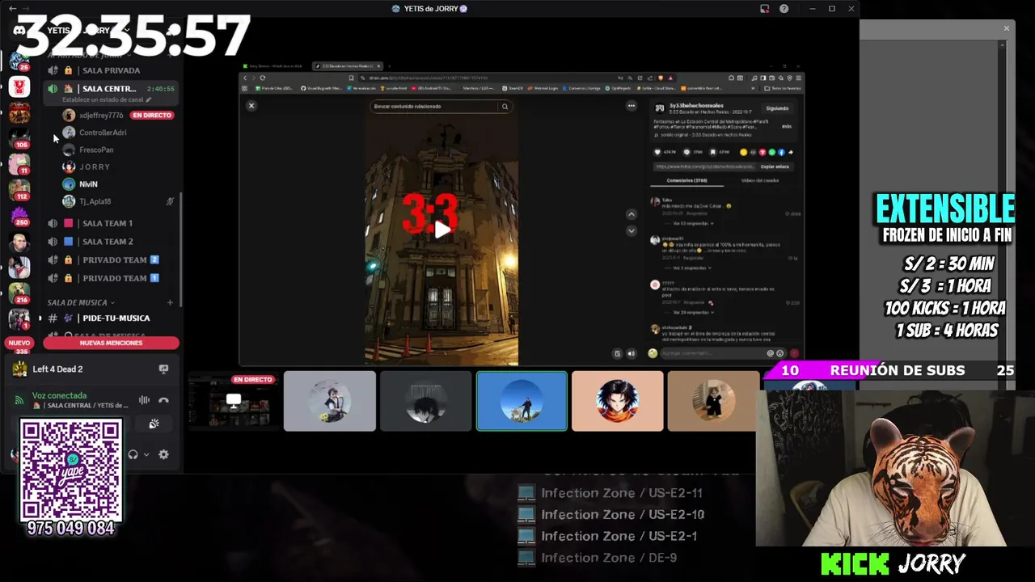
Task: Collapse SALA DE MUSICA category
Action: (81, 302)
